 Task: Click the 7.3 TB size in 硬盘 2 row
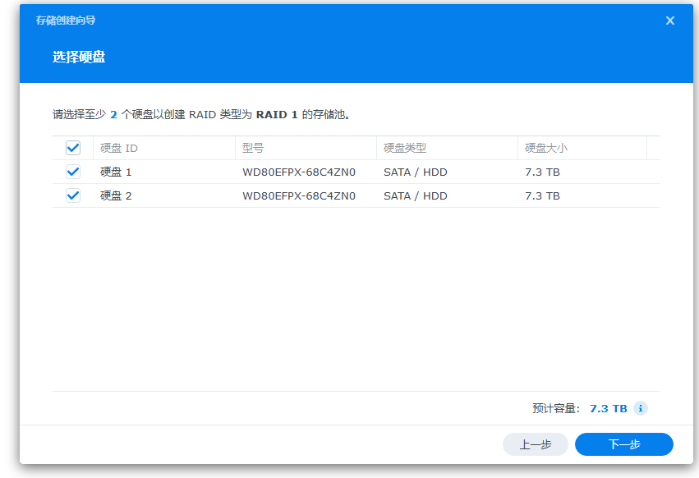coord(542,196)
